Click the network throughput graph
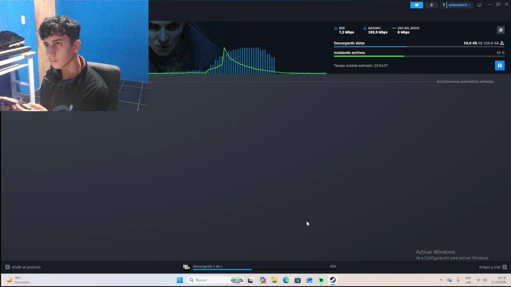This screenshot has width=511, height=287. [238, 60]
